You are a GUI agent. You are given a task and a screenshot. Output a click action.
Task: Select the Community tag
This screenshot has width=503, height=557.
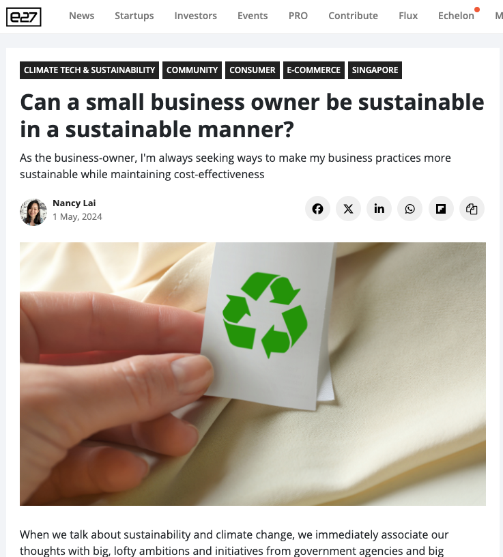point(192,70)
